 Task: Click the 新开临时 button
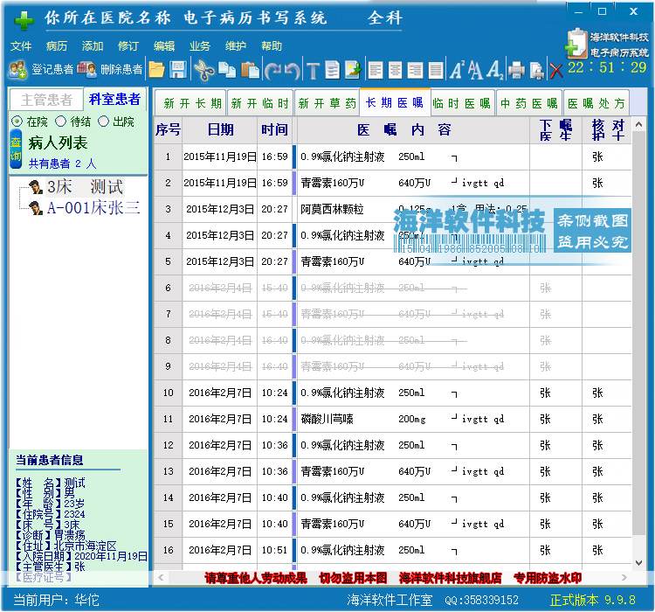click(x=260, y=102)
